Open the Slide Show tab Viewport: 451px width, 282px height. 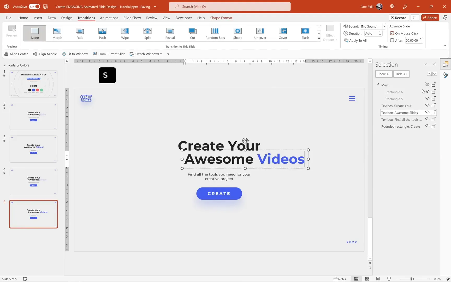(132, 18)
